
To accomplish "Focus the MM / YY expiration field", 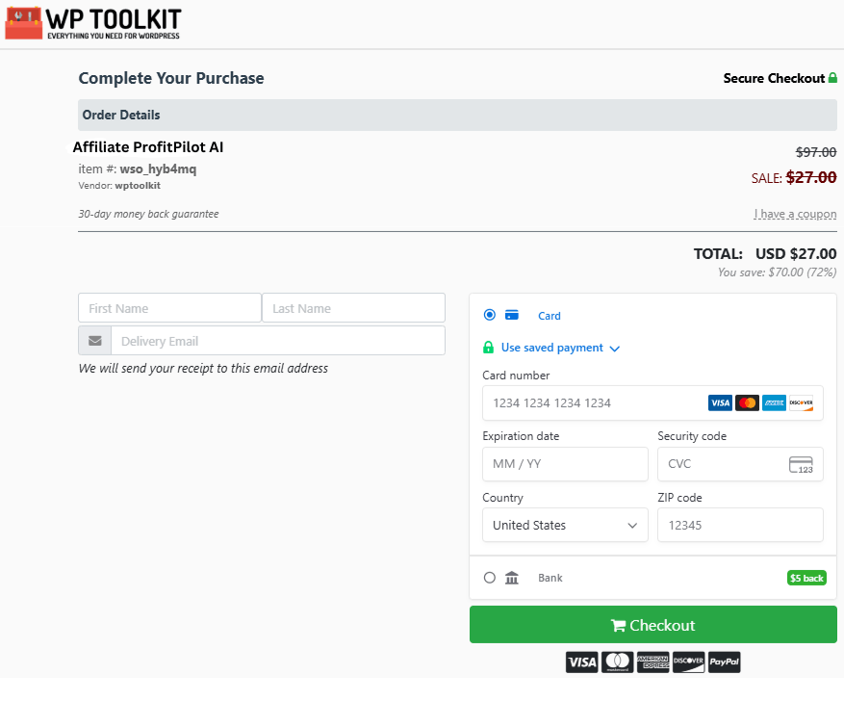I will [565, 464].
